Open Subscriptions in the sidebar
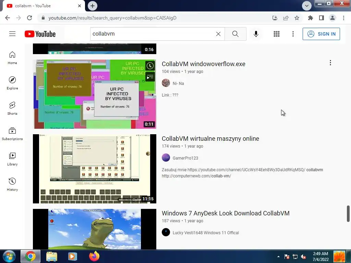 [12, 134]
